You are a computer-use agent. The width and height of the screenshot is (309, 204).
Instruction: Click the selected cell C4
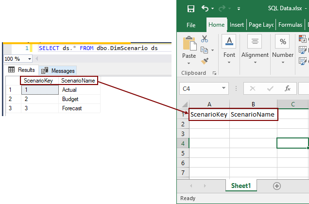pyautogui.click(x=292, y=143)
